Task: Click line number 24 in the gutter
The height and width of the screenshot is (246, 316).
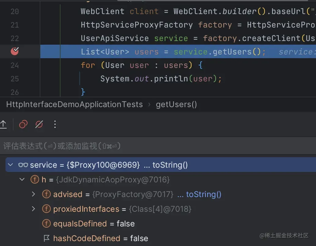Action: (x=14, y=65)
